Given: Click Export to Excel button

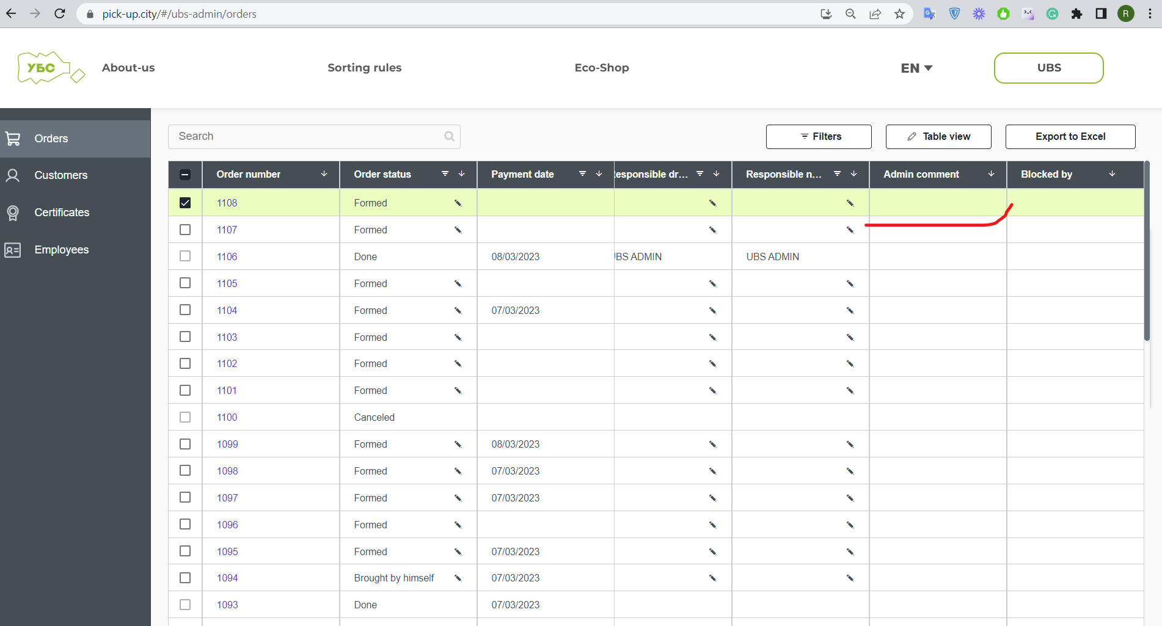Looking at the screenshot, I should [1070, 137].
